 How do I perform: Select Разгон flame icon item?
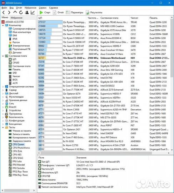point(10,42)
